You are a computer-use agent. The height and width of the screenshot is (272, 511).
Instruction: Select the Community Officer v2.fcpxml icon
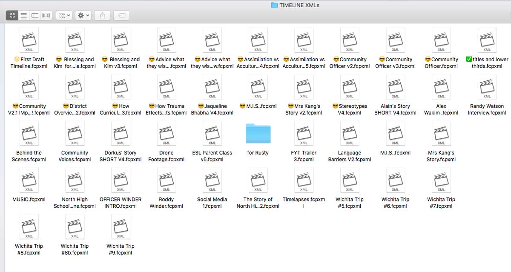pyautogui.click(x=350, y=40)
